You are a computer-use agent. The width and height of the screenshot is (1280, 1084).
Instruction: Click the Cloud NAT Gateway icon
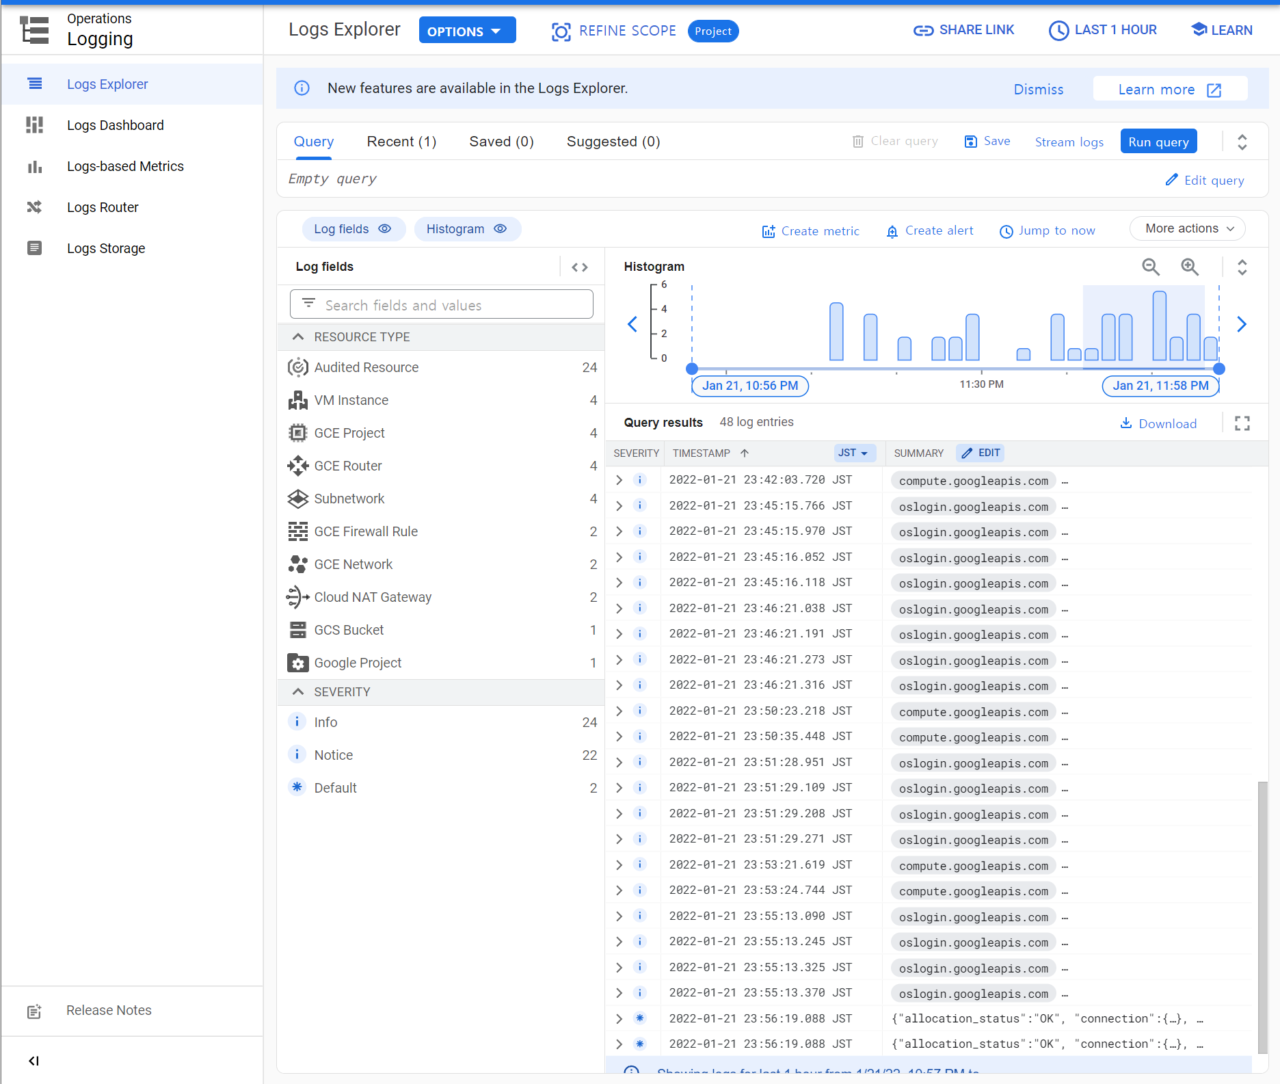click(297, 597)
